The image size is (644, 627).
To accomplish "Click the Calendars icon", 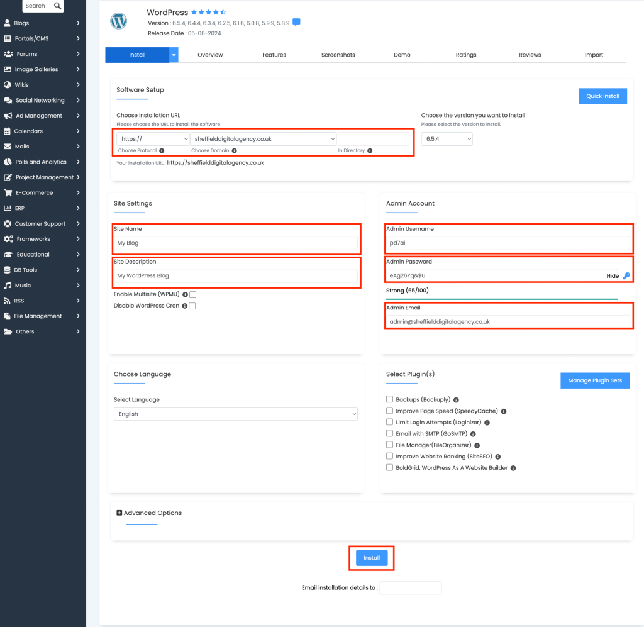I will 7,131.
